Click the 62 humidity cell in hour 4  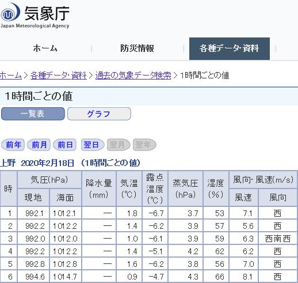216,251
